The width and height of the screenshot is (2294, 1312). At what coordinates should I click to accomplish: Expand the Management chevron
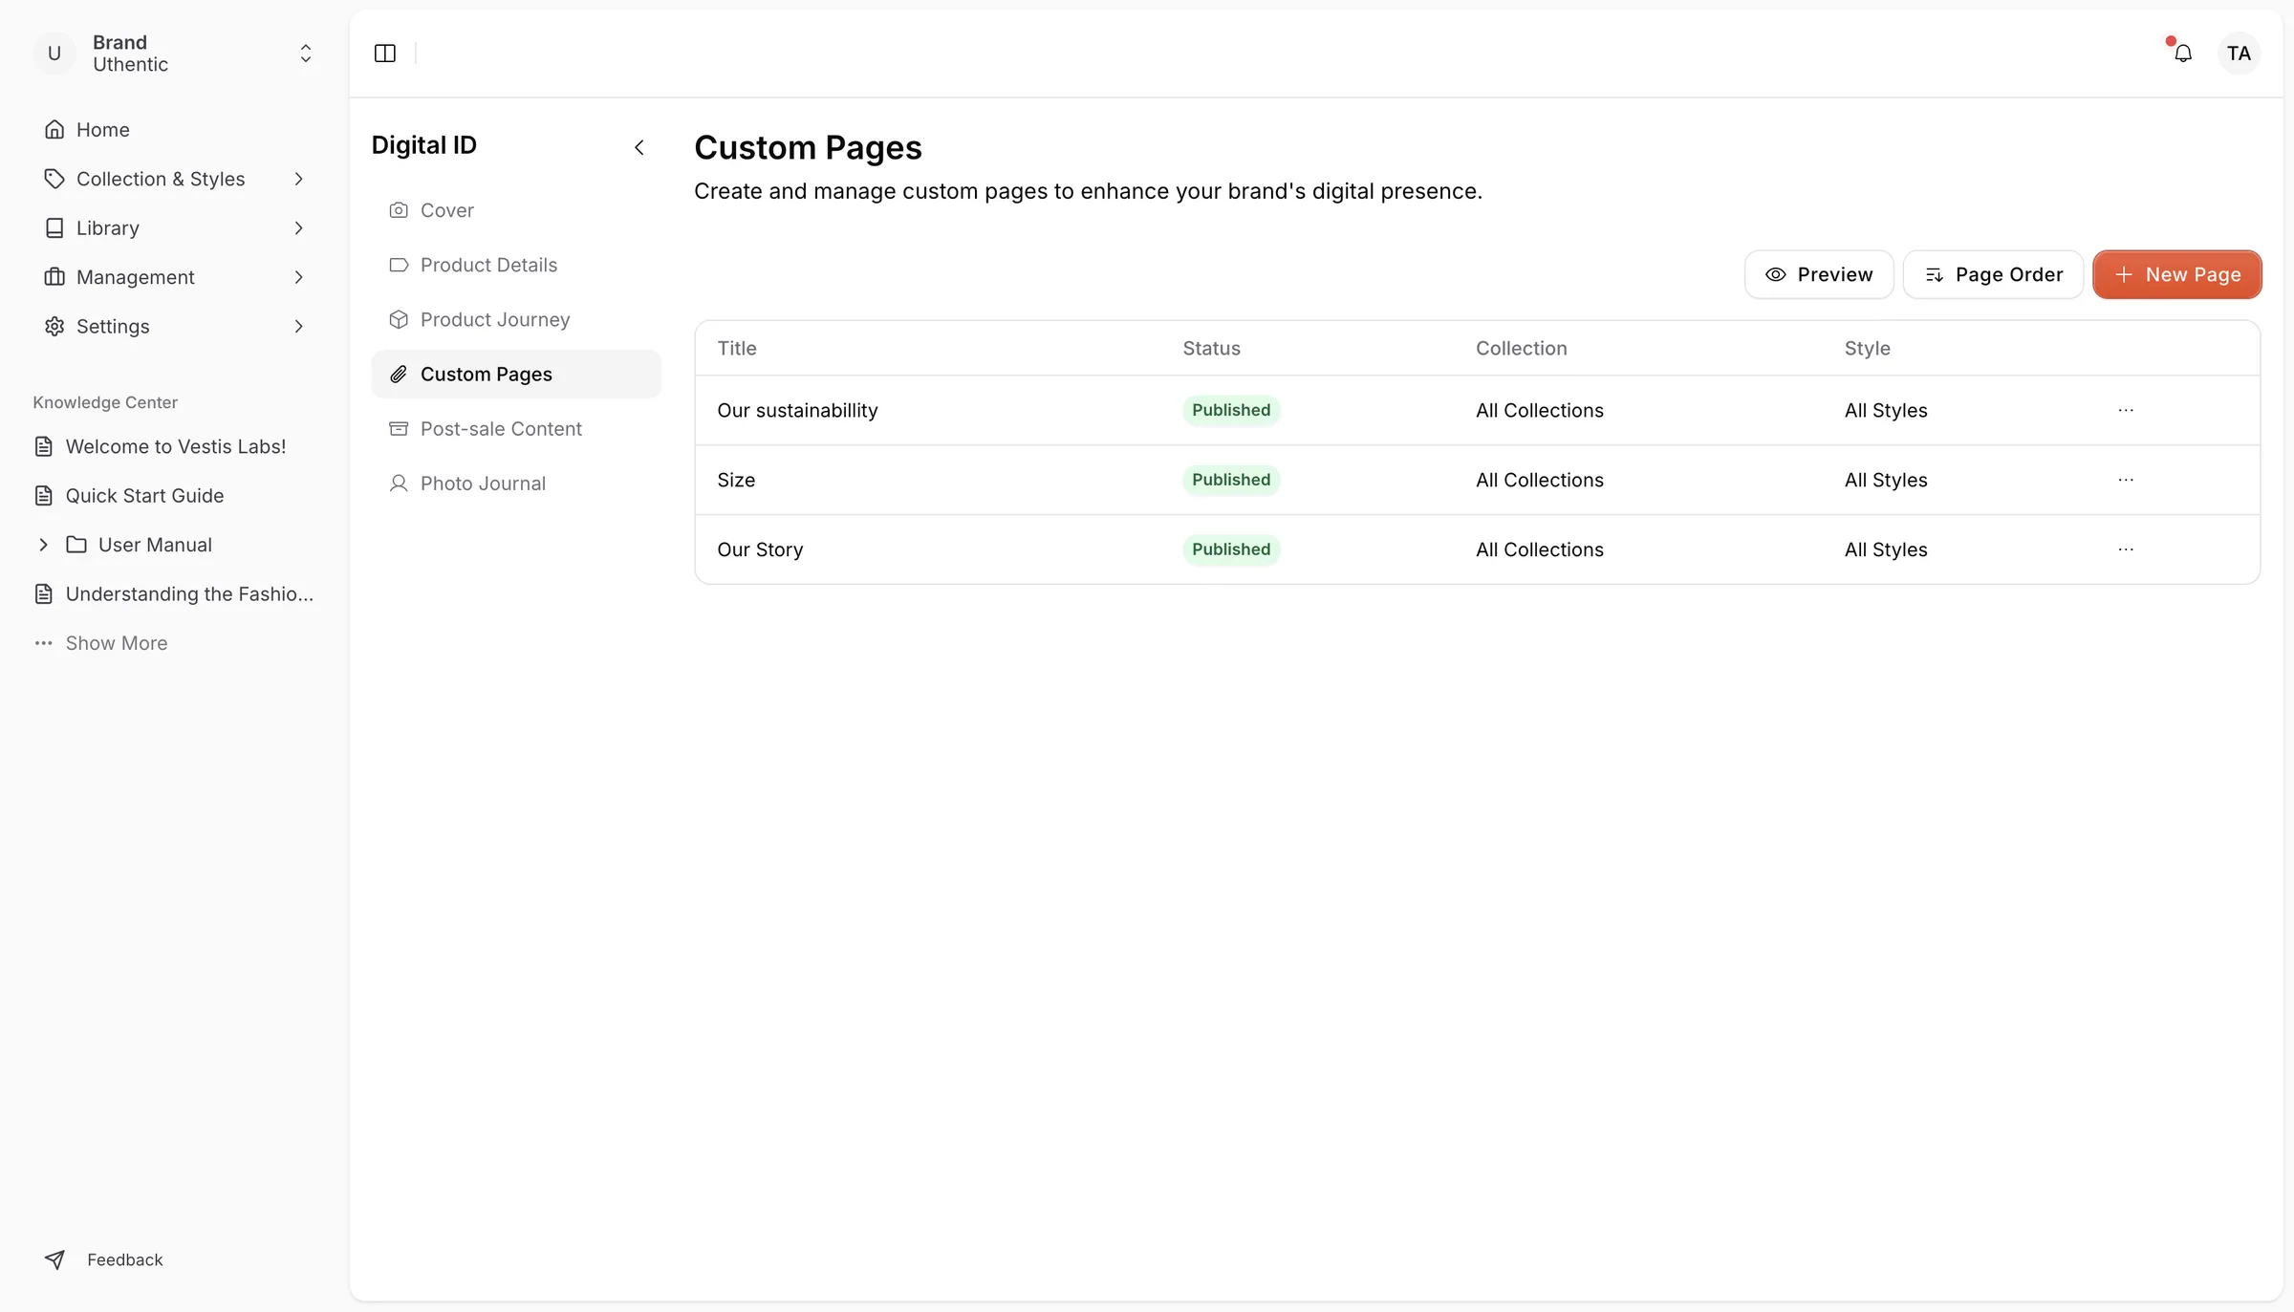[x=298, y=277]
